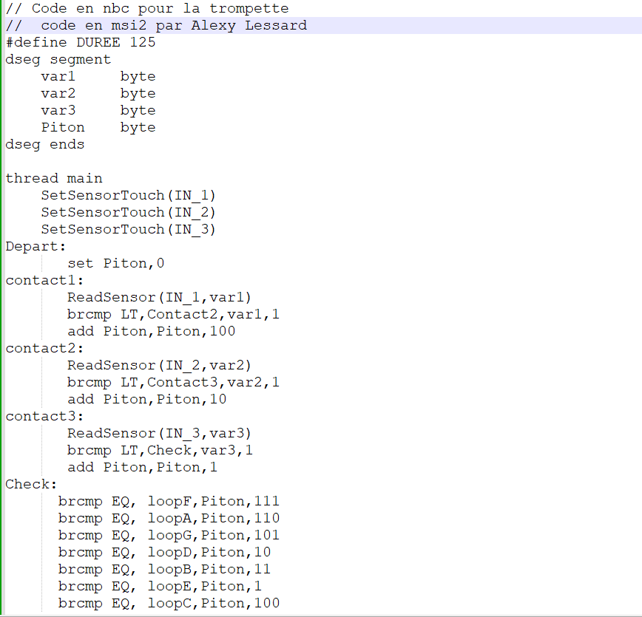This screenshot has width=642, height=617.
Task: Click the brcmp line jumping to loopG
Action: coord(169,535)
